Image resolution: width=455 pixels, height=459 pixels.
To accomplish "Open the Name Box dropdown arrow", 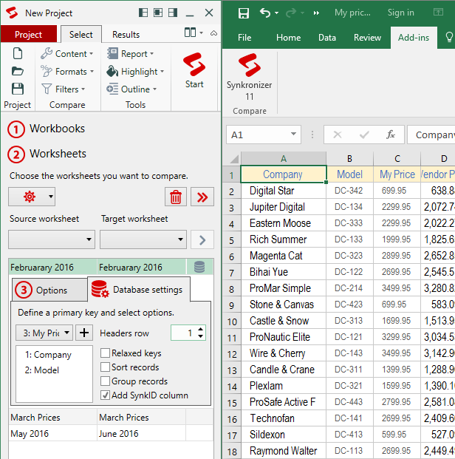I will click(293, 135).
